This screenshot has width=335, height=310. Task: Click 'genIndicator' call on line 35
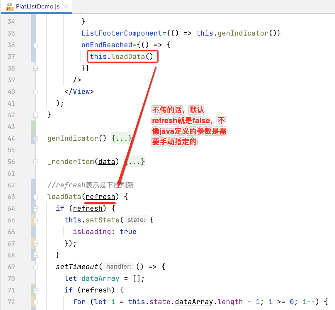click(243, 33)
